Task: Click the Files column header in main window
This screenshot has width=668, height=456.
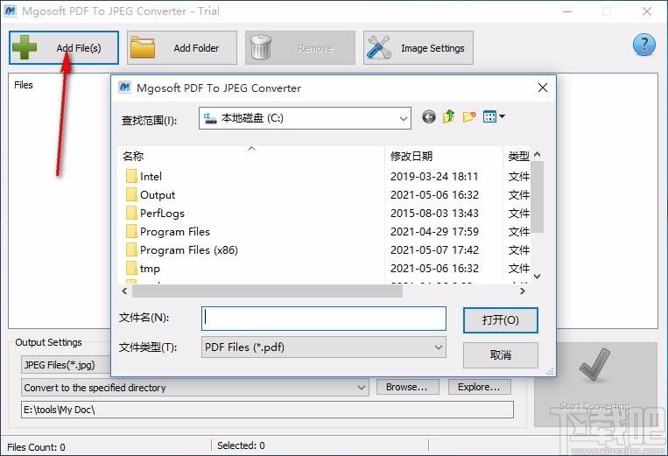Action: 24,85
